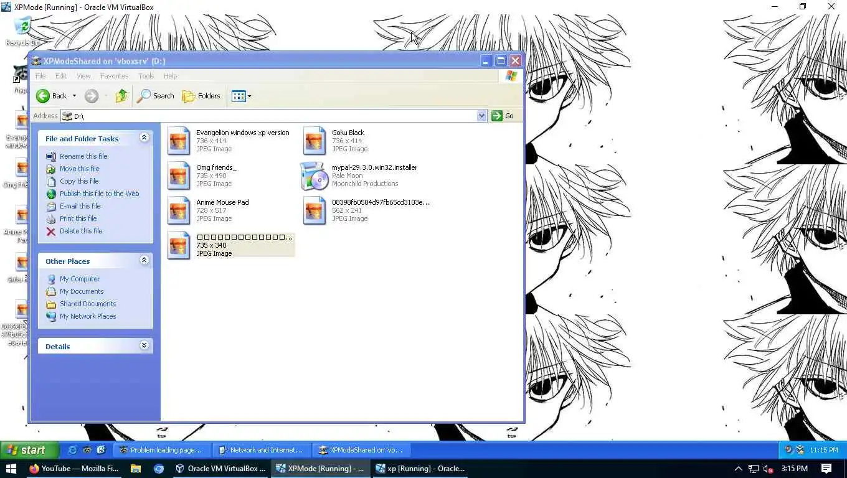Open the Tools menu

click(x=146, y=76)
